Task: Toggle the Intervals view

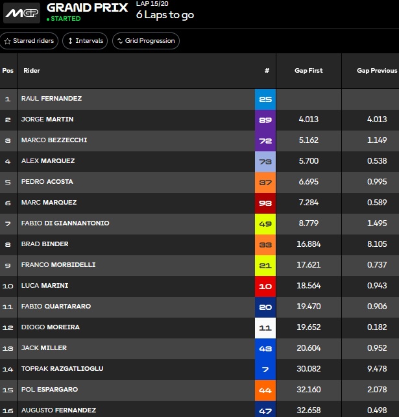Action: (85, 41)
